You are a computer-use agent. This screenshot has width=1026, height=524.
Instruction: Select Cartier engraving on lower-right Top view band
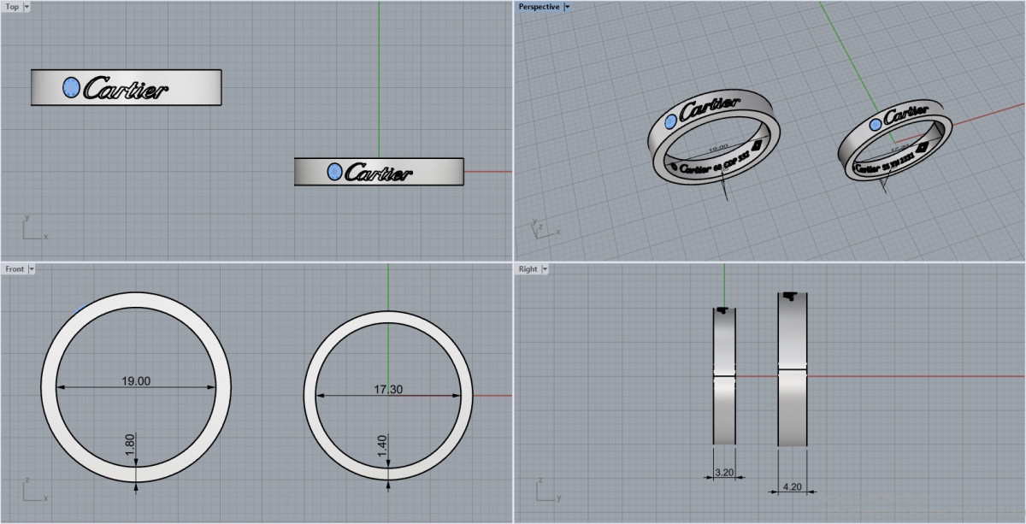(x=380, y=173)
